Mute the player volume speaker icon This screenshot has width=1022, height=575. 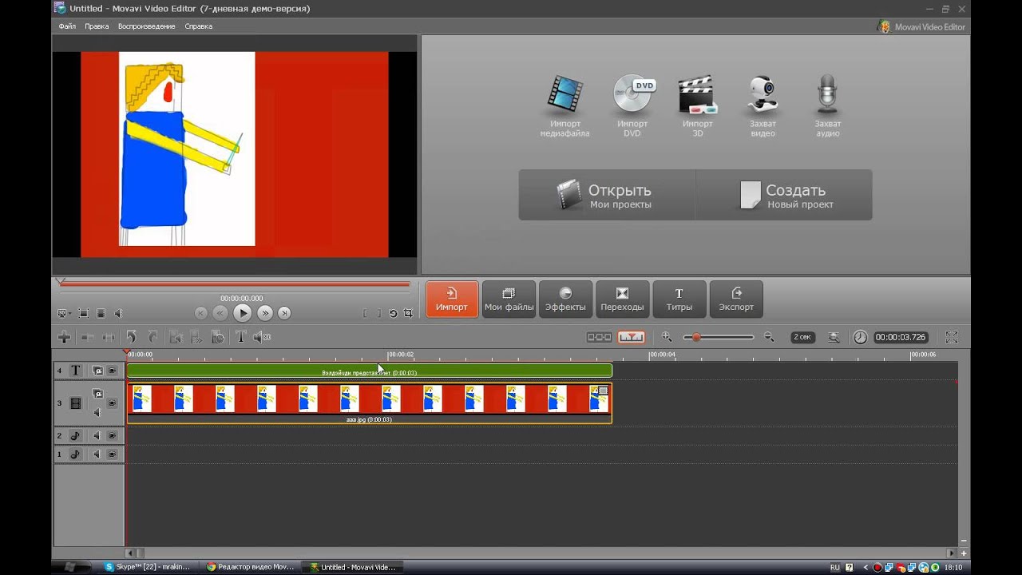(118, 314)
